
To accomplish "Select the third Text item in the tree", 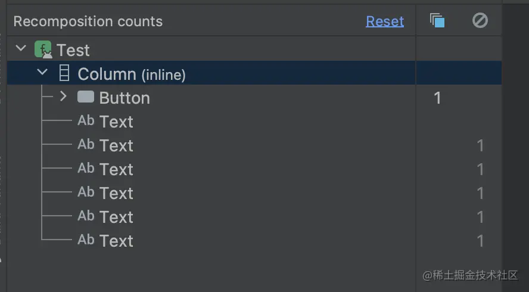I will click(116, 169).
